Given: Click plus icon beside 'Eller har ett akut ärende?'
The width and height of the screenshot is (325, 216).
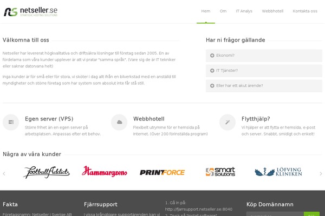Looking at the screenshot, I should (212, 85).
